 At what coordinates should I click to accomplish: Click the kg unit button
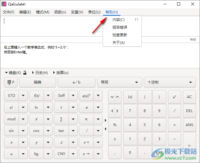click(x=36, y=154)
